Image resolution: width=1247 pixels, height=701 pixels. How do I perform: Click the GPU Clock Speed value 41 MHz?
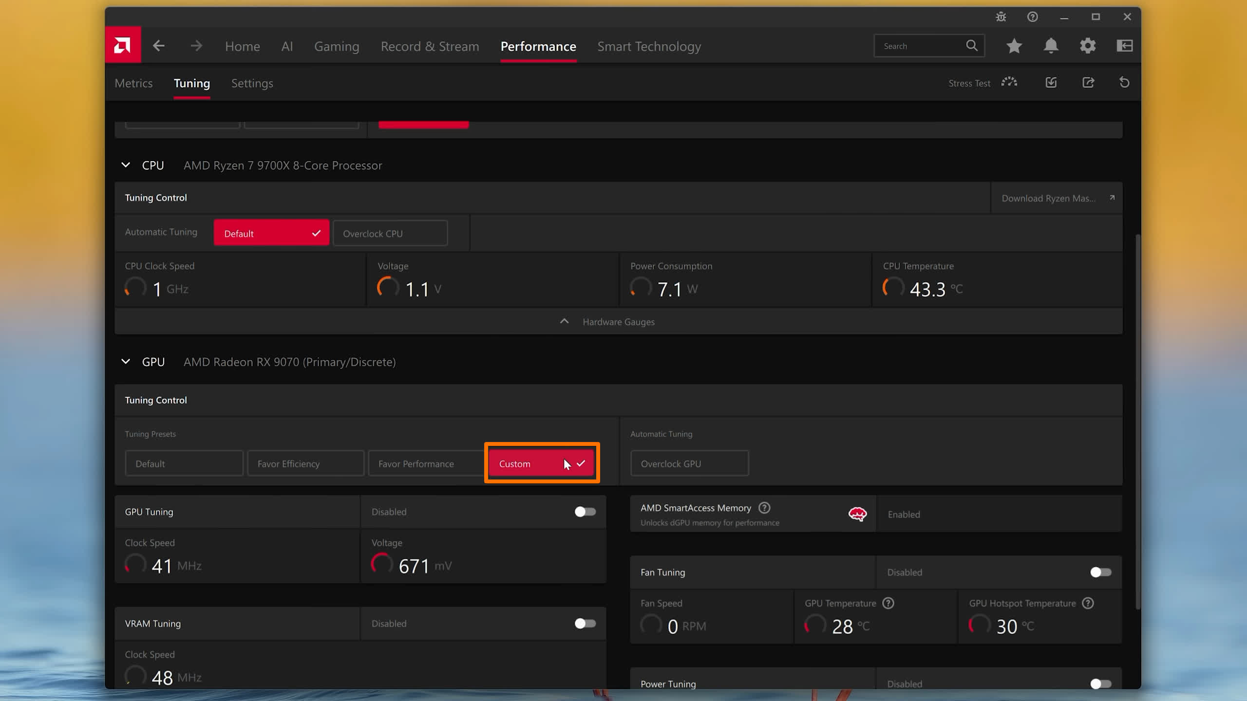coord(176,566)
